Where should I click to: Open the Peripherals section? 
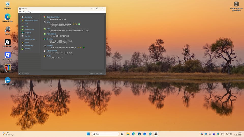pyautogui.click(x=28, y=45)
